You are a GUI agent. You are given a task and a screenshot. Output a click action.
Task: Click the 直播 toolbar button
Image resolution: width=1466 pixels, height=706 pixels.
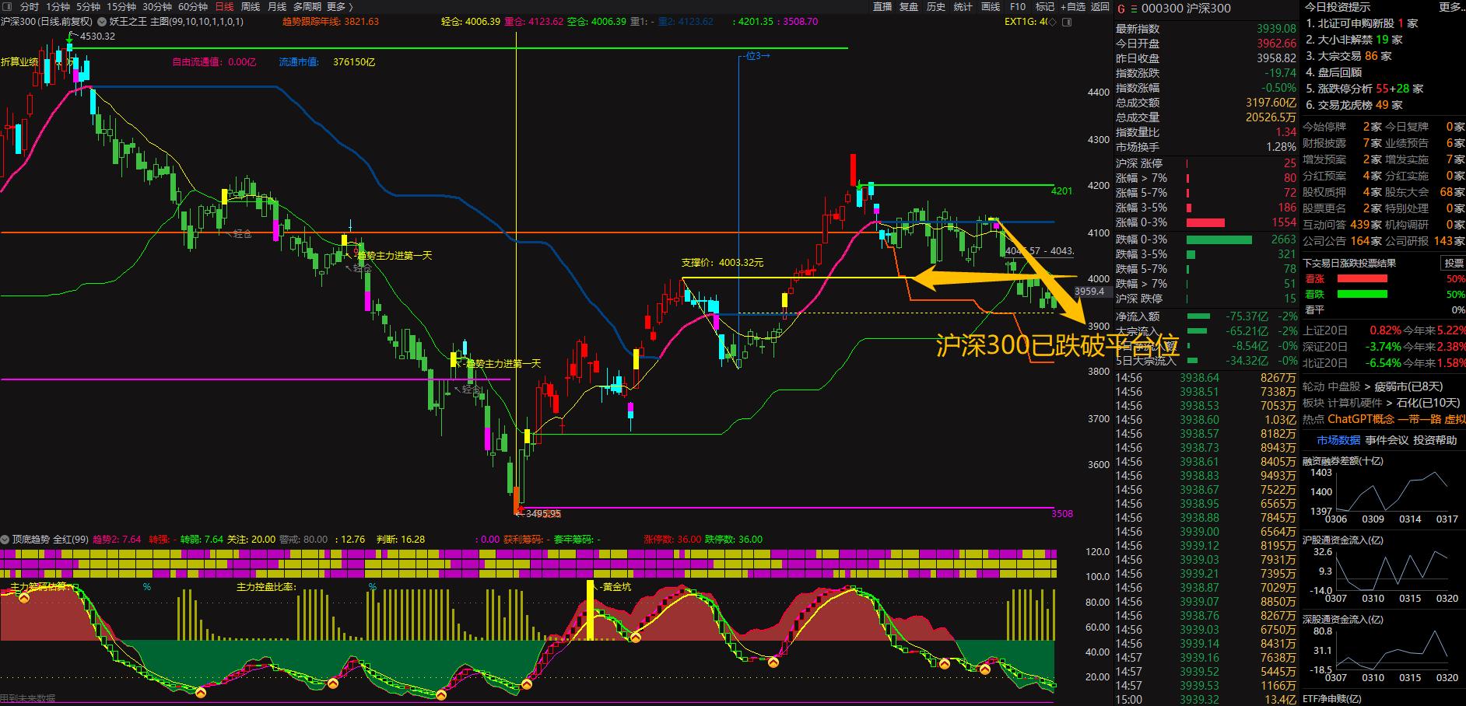(882, 7)
